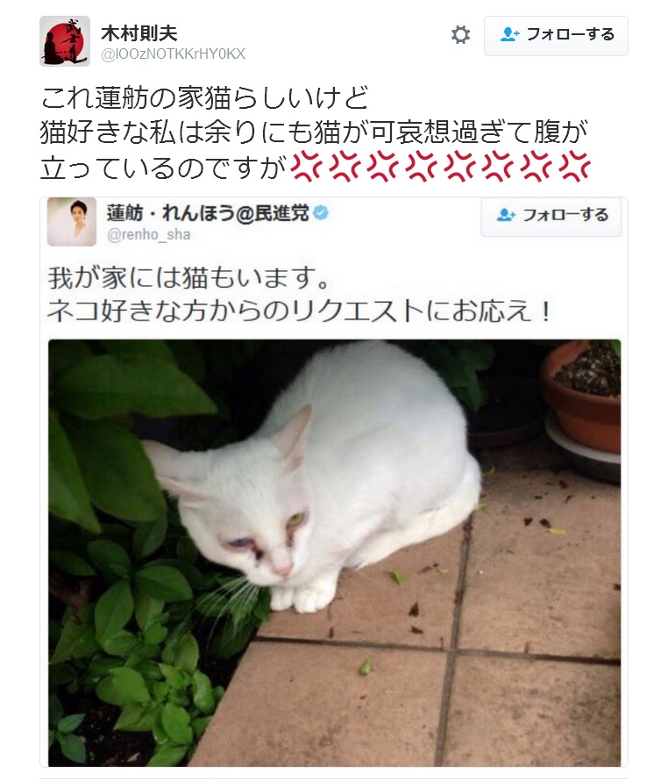668x780 pixels.
Task: Click the フォローする button beside 蓮舫's name
Action: click(551, 216)
